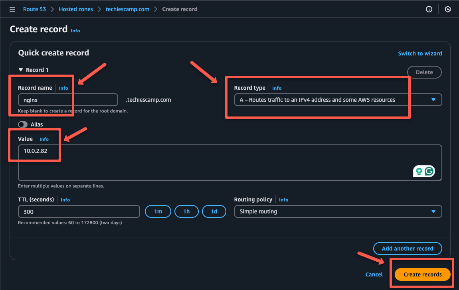Click the Create record breadcrumb text
The height and width of the screenshot is (290, 459).
180,9
